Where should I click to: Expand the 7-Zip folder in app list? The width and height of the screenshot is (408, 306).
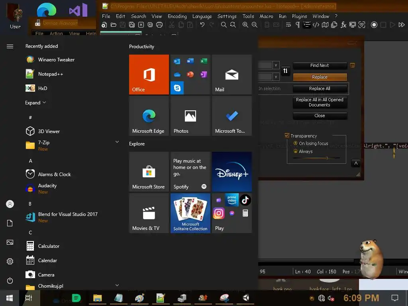[x=117, y=142]
